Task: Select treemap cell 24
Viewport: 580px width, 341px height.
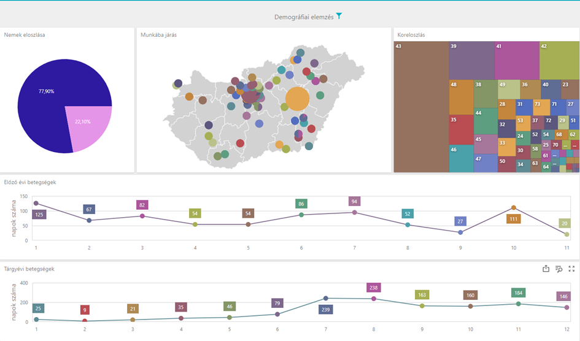Action: click(523, 139)
